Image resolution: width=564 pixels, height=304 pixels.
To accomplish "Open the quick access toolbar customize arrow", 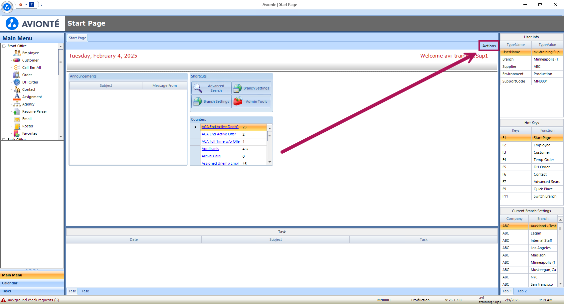I will pos(41,5).
